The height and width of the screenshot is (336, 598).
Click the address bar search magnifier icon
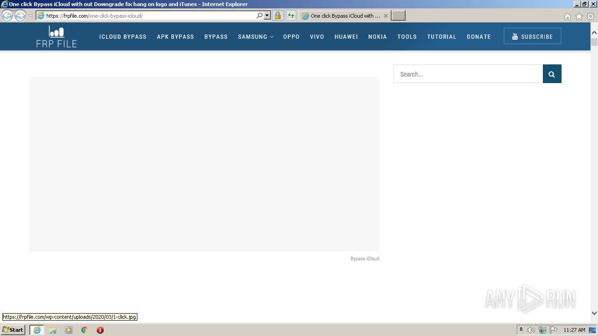tap(260, 15)
